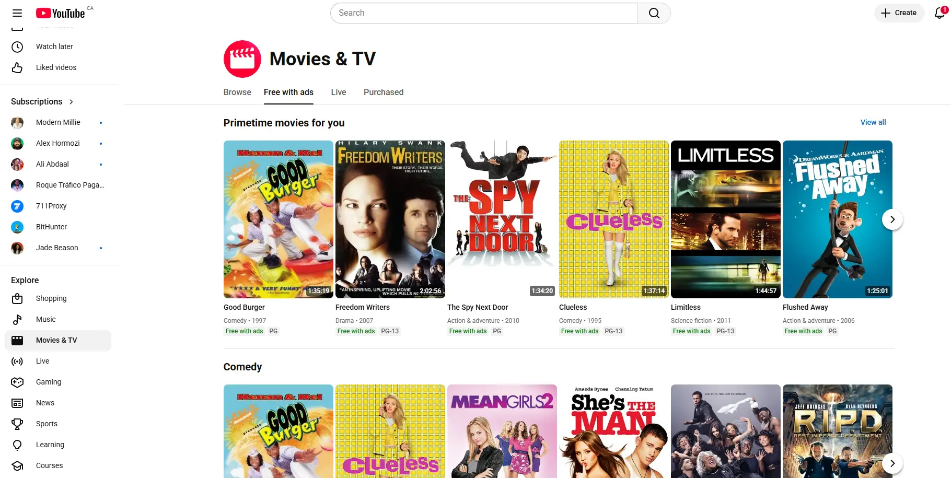Open Gaming in the Explore section
The width and height of the screenshot is (951, 478).
pyautogui.click(x=49, y=382)
